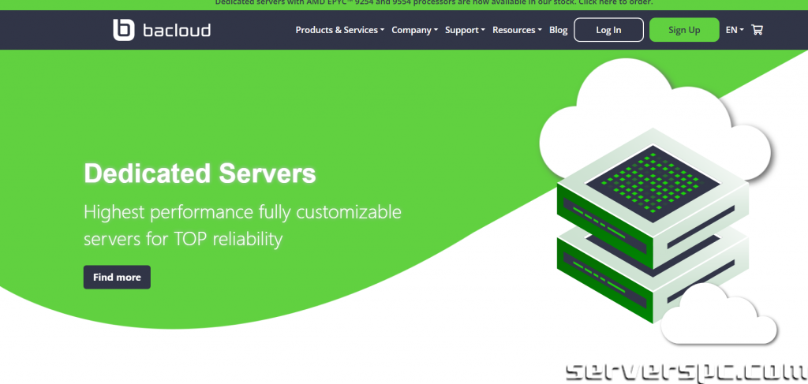This screenshot has width=808, height=384.
Task: Change language using the EN selector
Action: tap(734, 30)
